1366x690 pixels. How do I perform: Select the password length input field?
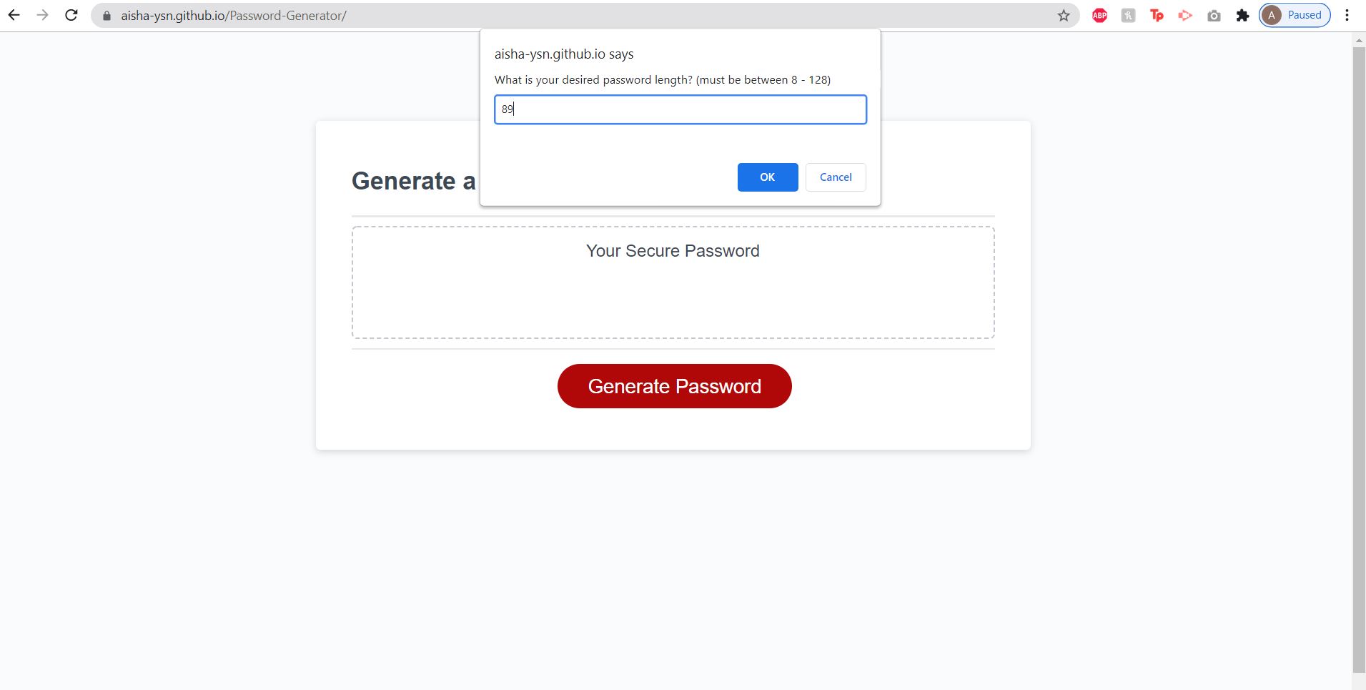[x=679, y=109]
